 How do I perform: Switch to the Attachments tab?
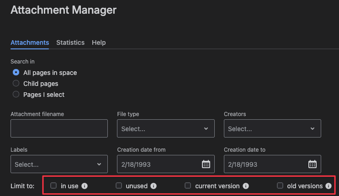[x=30, y=42]
